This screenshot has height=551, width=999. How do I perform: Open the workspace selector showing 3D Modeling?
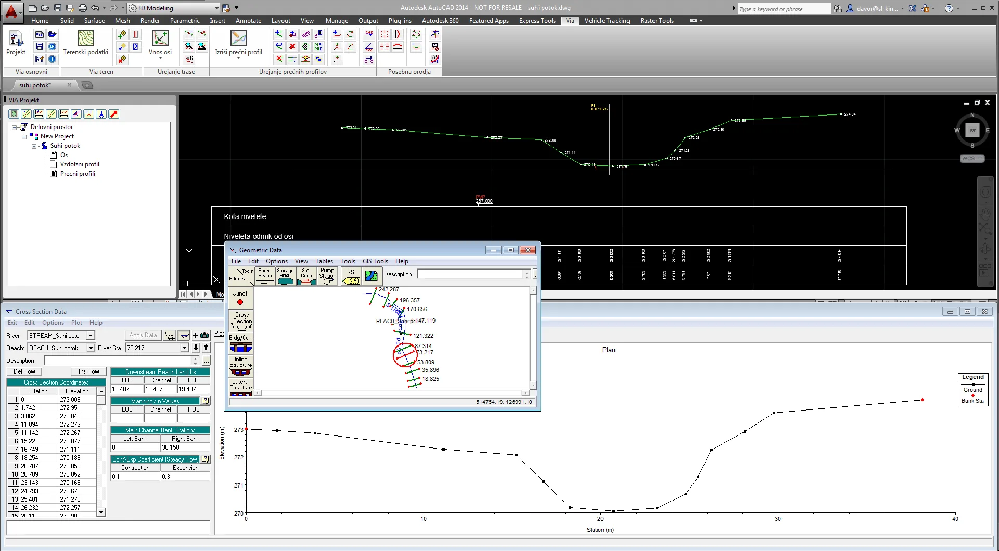coord(216,8)
